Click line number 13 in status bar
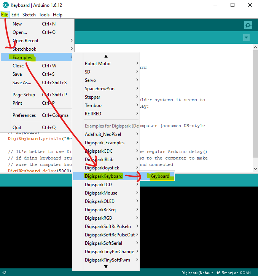 click(4, 273)
